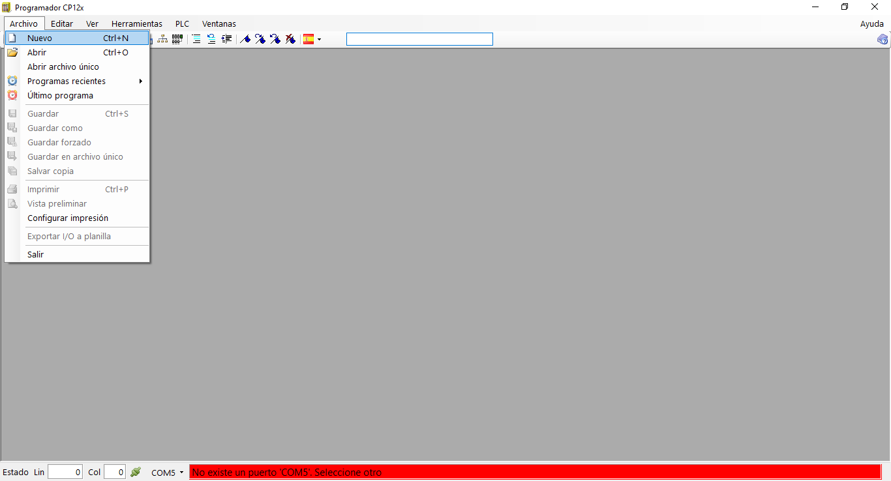
Task: Click the greyed Guardar en archivo único entry
Action: tap(78, 157)
